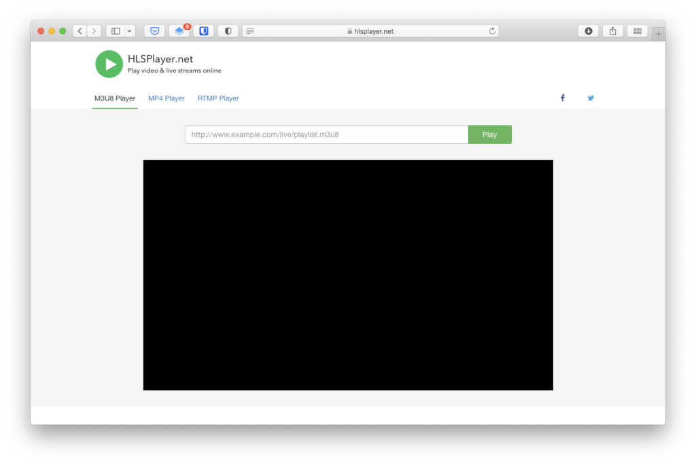Open the Facebook icon link
This screenshot has width=696, height=465.
[x=562, y=98]
